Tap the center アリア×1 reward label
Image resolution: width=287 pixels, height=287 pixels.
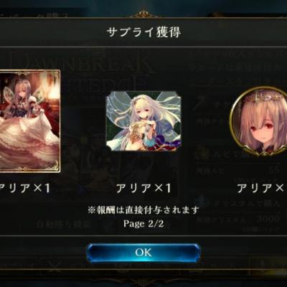tap(143, 189)
